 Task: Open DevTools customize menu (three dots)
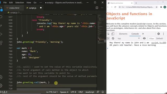pos(163,34)
